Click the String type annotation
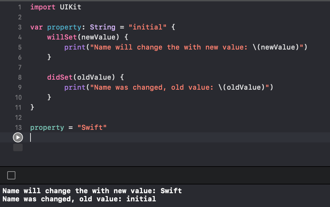This screenshot has width=330, height=207. point(103,27)
